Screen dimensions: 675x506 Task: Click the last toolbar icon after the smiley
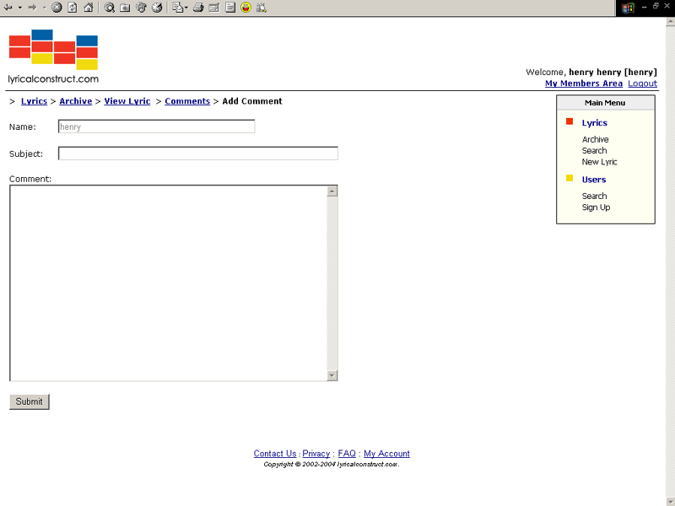click(262, 8)
